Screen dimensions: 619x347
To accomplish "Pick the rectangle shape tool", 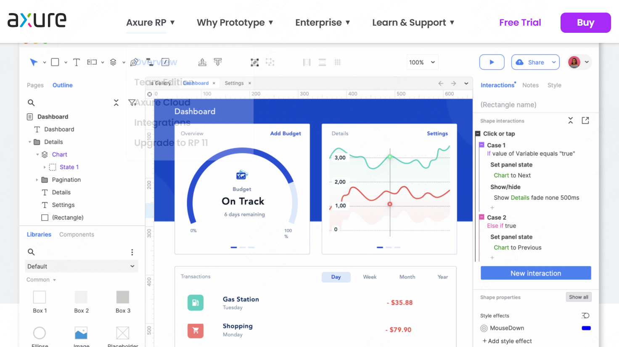I will point(55,62).
